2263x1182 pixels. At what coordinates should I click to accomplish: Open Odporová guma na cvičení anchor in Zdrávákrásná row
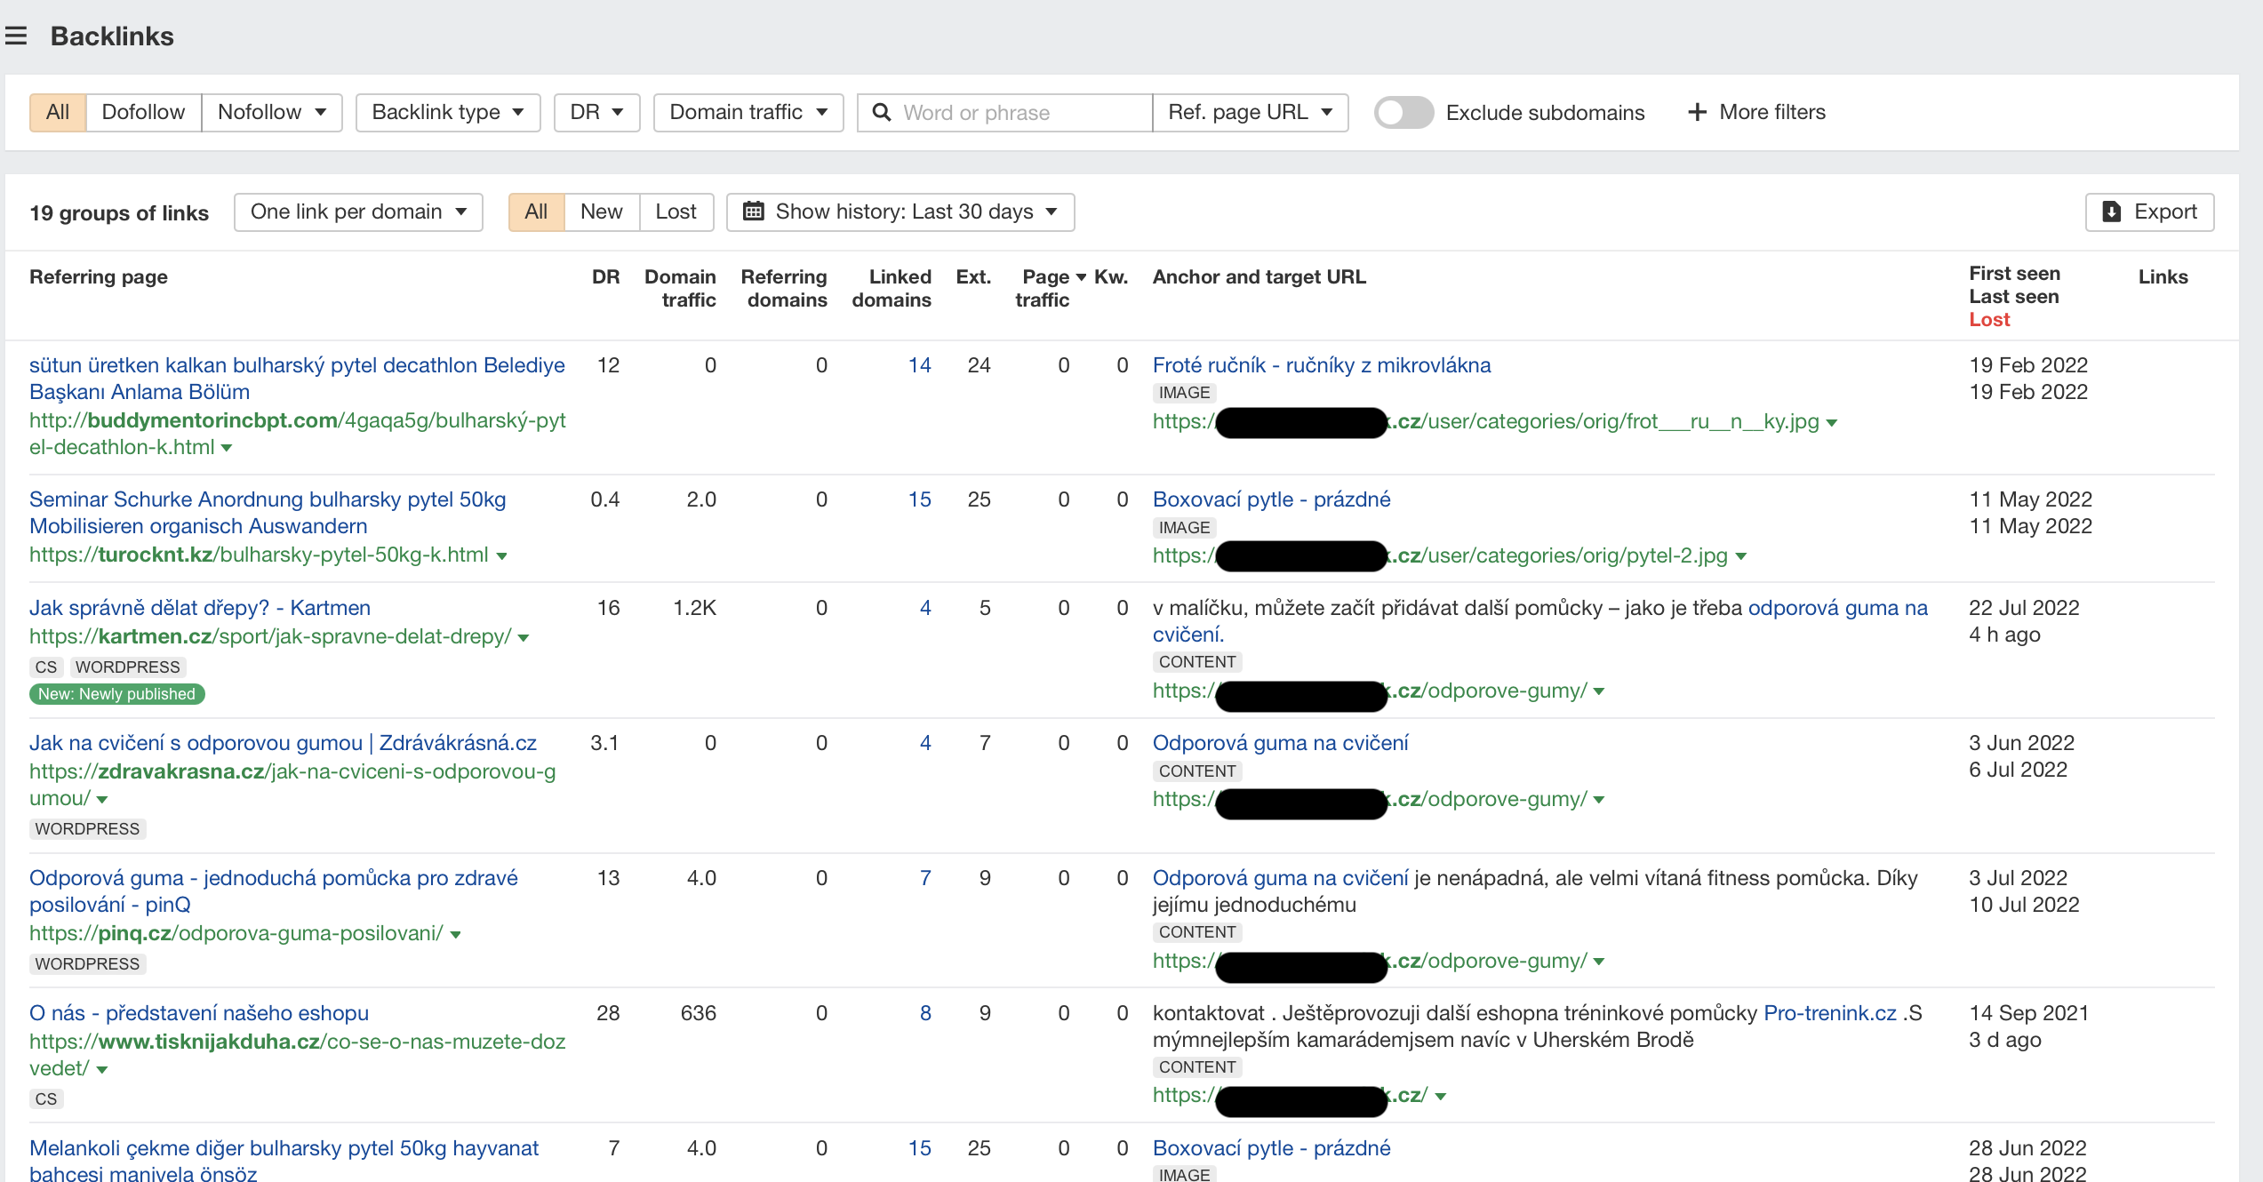[x=1280, y=743]
